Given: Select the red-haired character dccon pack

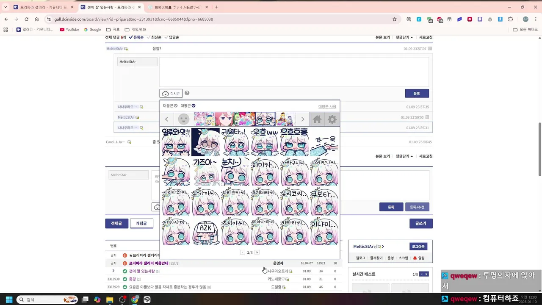Looking at the screenshot, I should (x=224, y=119).
